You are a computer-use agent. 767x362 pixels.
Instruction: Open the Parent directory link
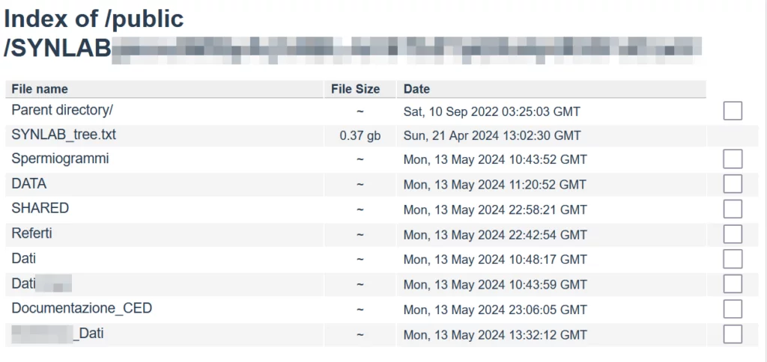[x=62, y=110]
